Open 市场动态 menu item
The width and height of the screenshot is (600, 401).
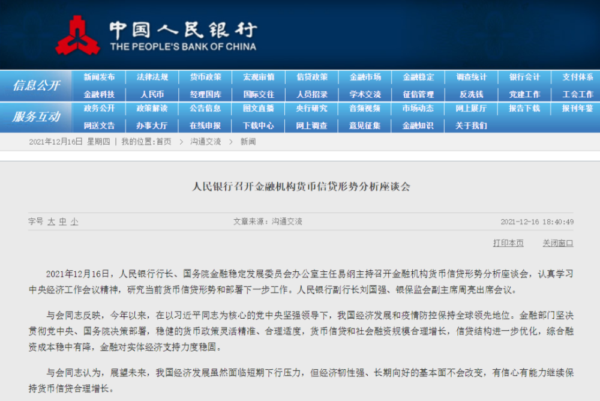pyautogui.click(x=418, y=109)
